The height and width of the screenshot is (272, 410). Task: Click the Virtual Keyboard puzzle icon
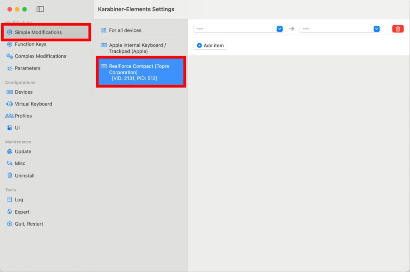coord(10,104)
